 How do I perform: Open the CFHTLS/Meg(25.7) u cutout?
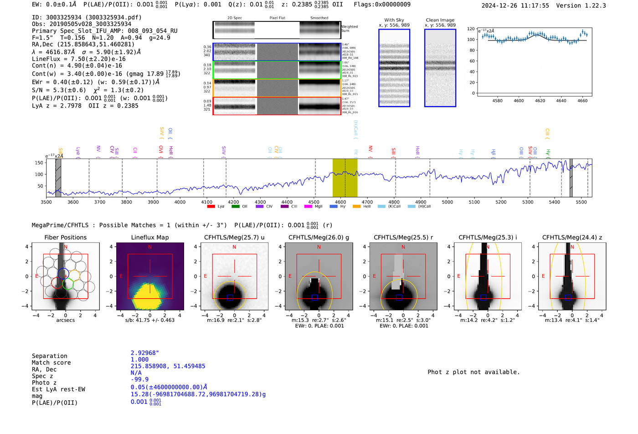pos(234,277)
